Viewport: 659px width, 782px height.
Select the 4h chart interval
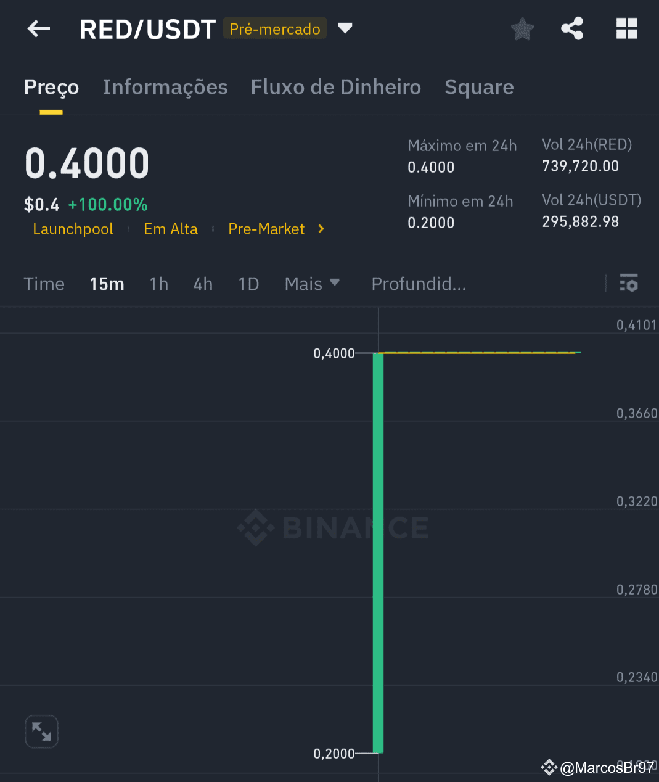tap(203, 284)
